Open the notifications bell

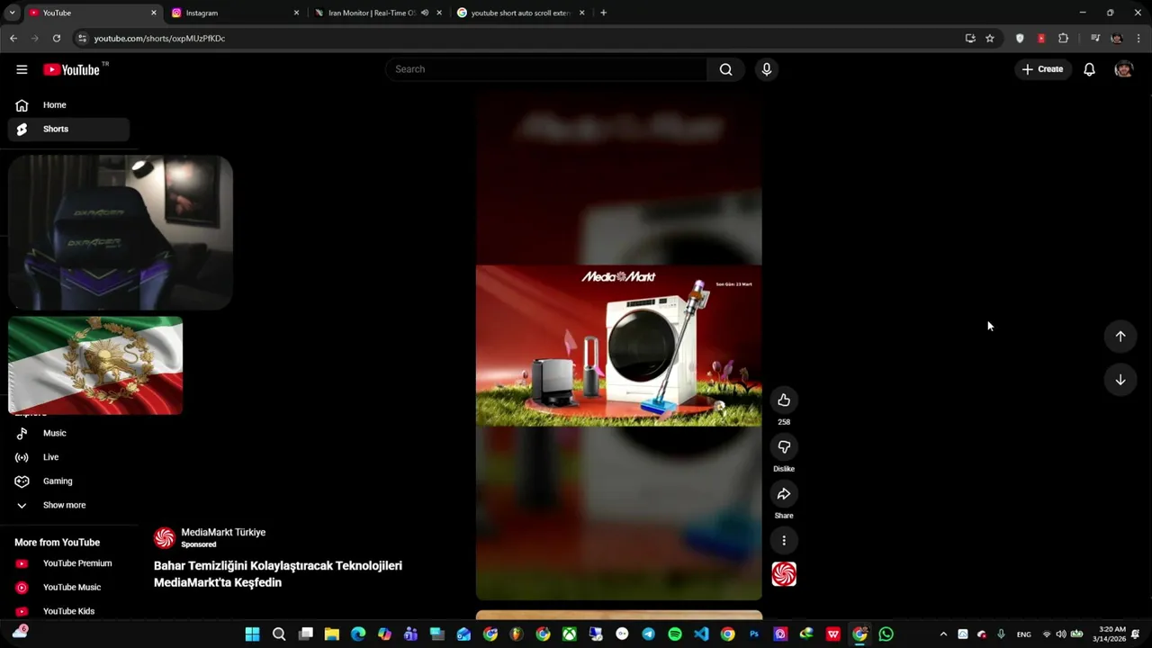tap(1089, 69)
